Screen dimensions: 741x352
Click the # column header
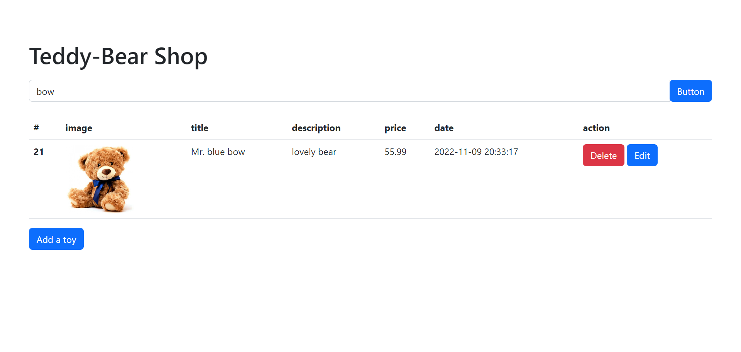36,128
